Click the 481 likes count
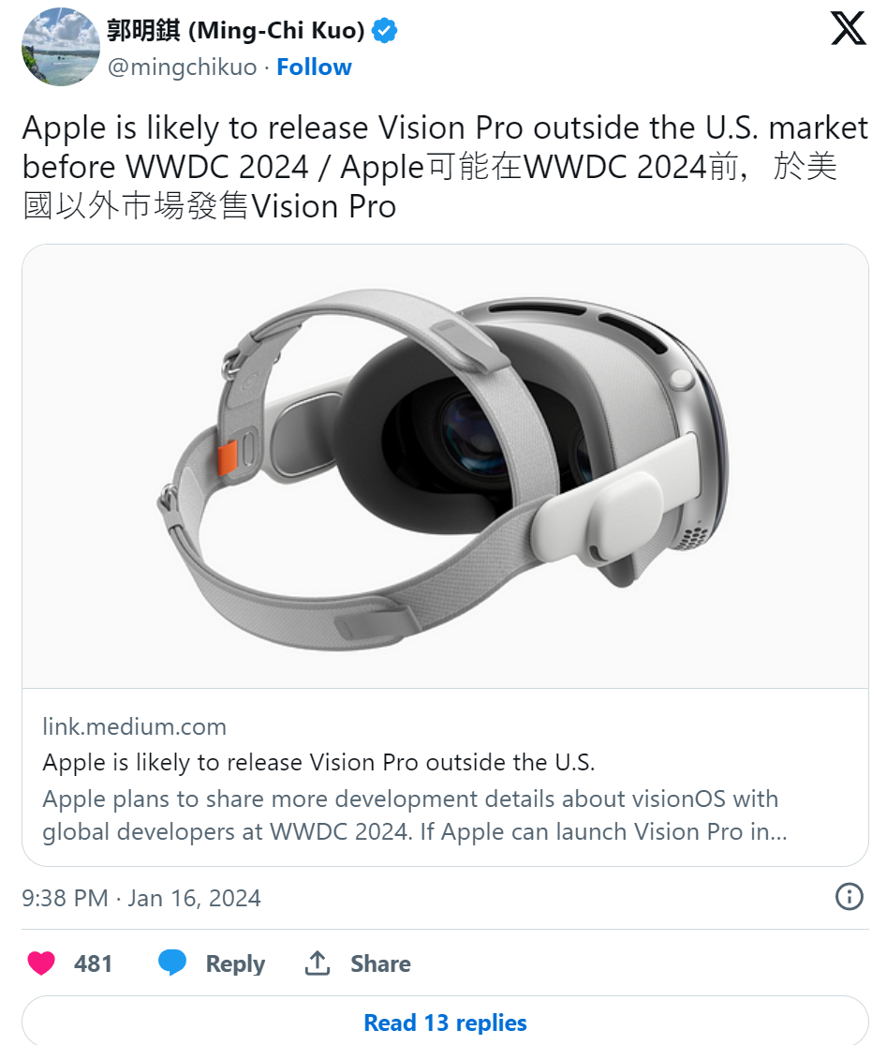The width and height of the screenshot is (872, 1045). 93,963
